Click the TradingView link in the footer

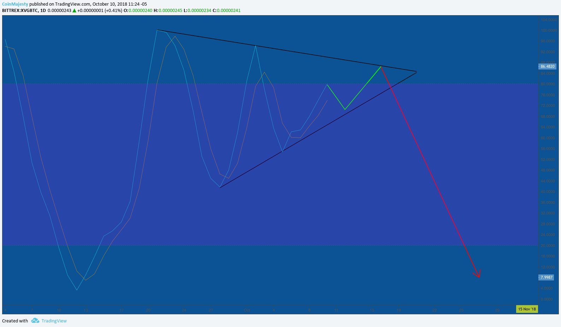(54, 321)
